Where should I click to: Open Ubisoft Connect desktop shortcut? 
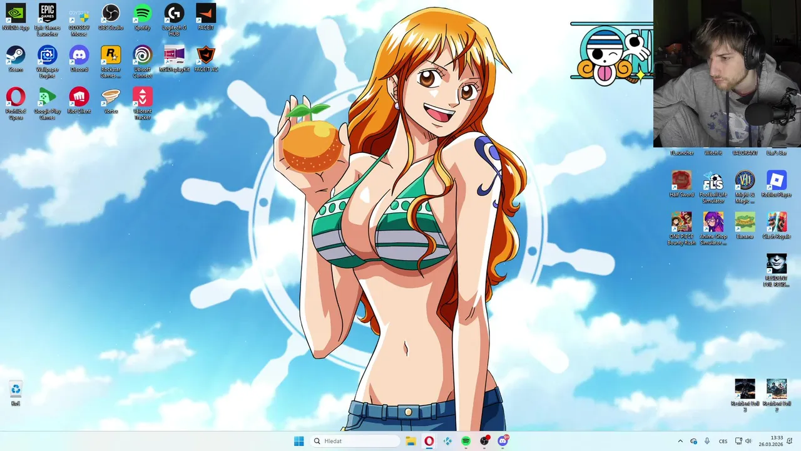click(x=142, y=61)
